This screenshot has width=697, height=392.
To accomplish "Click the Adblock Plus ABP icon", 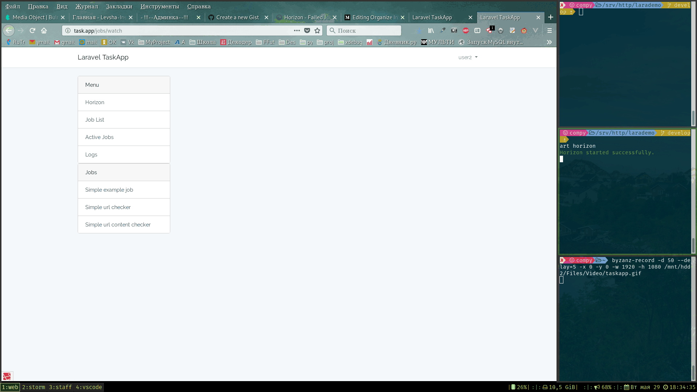I will 466,31.
